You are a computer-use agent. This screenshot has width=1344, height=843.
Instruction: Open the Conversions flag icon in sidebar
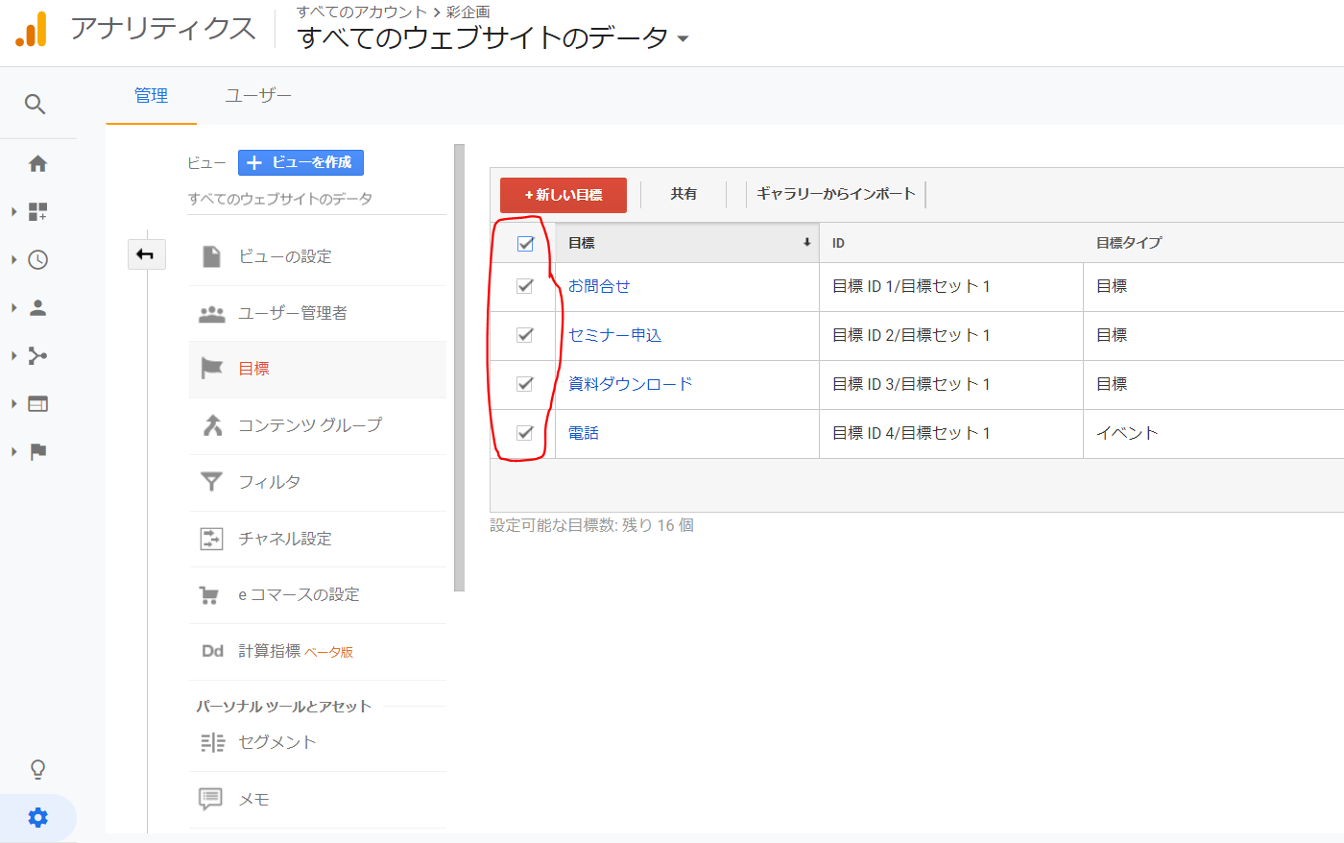(37, 451)
